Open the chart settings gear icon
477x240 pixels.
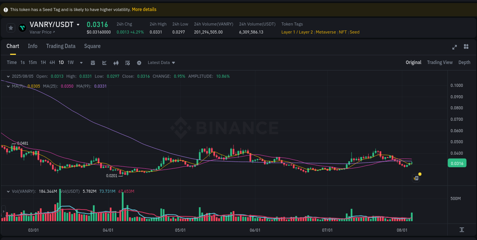(139, 63)
